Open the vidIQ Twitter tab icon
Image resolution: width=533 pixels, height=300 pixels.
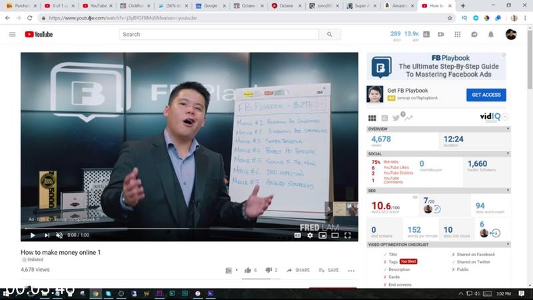(396, 118)
